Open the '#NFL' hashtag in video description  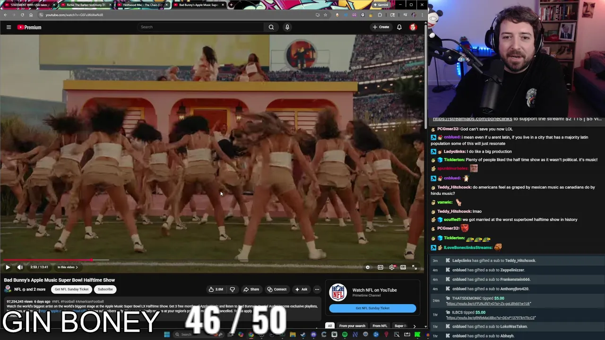coord(55,301)
